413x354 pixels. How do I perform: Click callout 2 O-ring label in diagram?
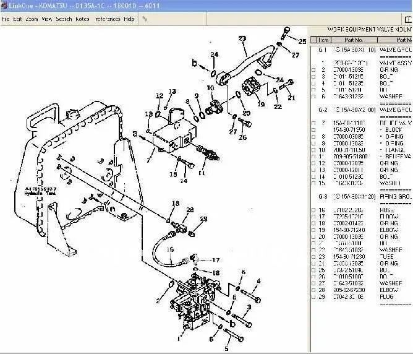(158, 301)
